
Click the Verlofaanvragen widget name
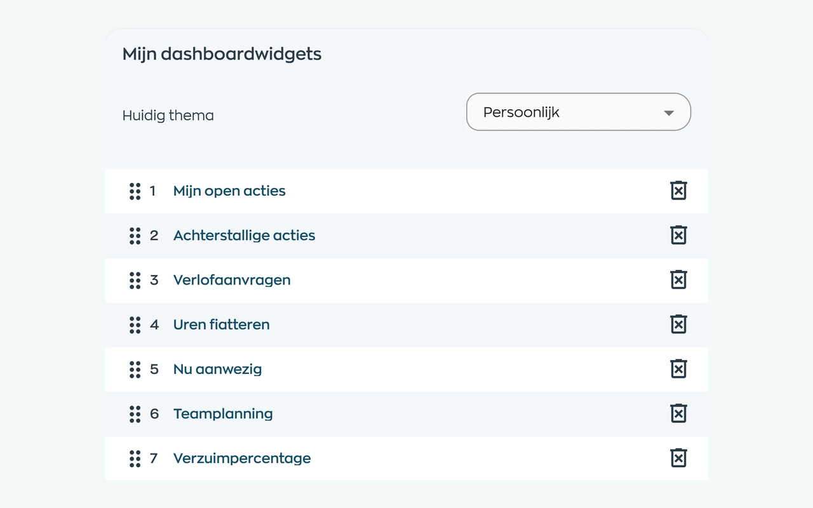point(232,279)
